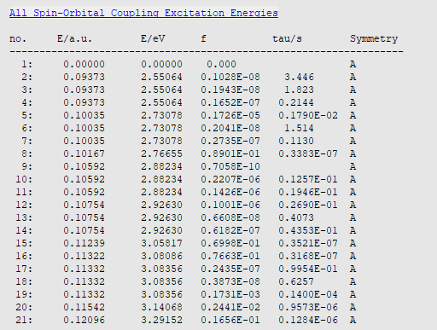Image resolution: width=437 pixels, height=330 pixels.
Task: Click the tau value 0.4353E-01
Action: 308,230
